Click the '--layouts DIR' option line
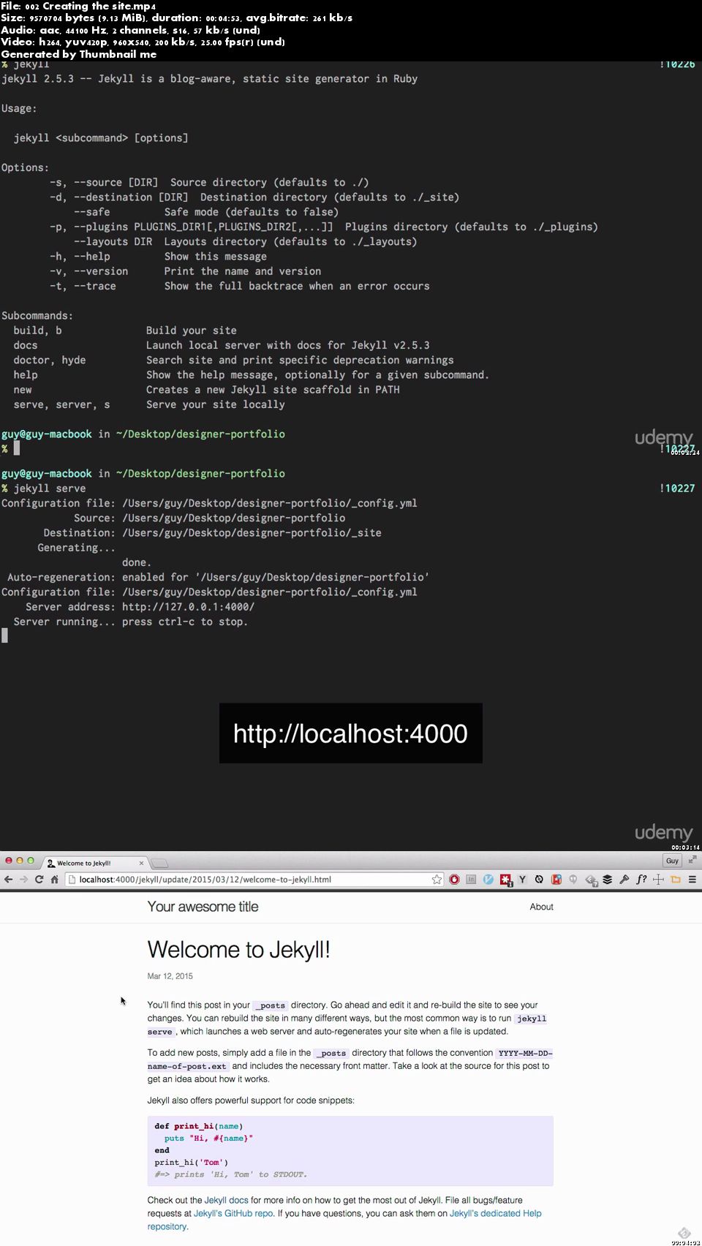The width and height of the screenshot is (702, 1246). (x=245, y=241)
